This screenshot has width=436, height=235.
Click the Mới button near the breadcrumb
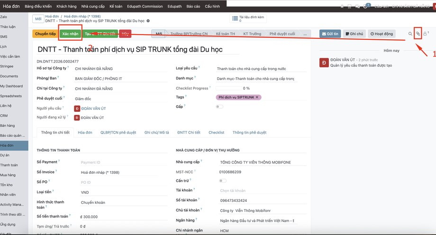(x=38, y=19)
